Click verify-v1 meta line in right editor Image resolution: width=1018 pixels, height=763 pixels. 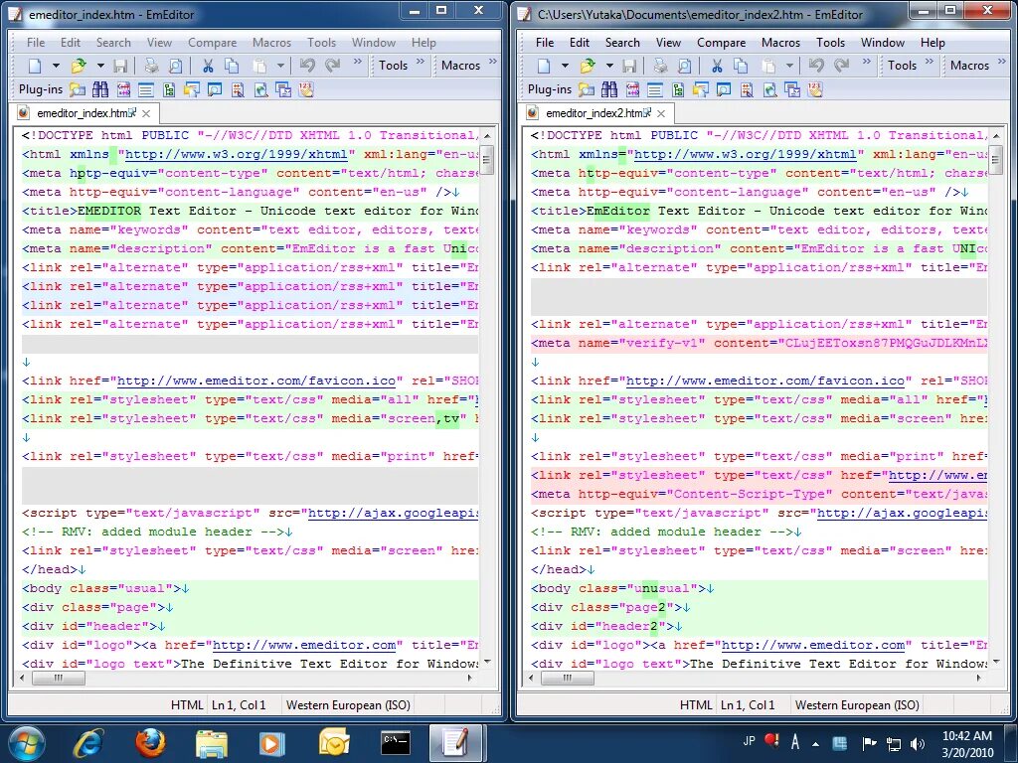click(759, 343)
